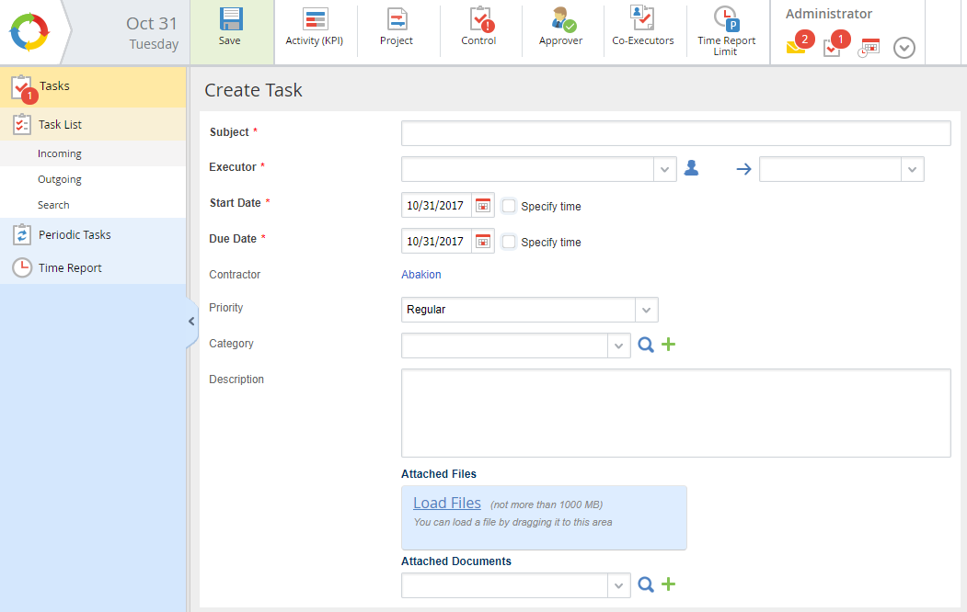Click the Time Report Limit icon
Viewport: 967px width, 612px height.
(725, 18)
